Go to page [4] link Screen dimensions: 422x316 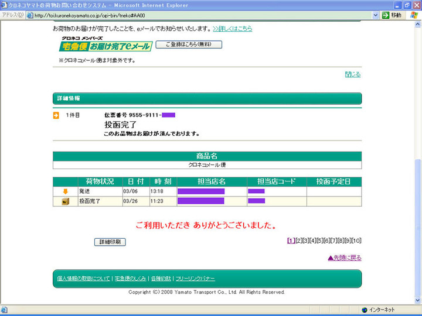[x=313, y=241]
